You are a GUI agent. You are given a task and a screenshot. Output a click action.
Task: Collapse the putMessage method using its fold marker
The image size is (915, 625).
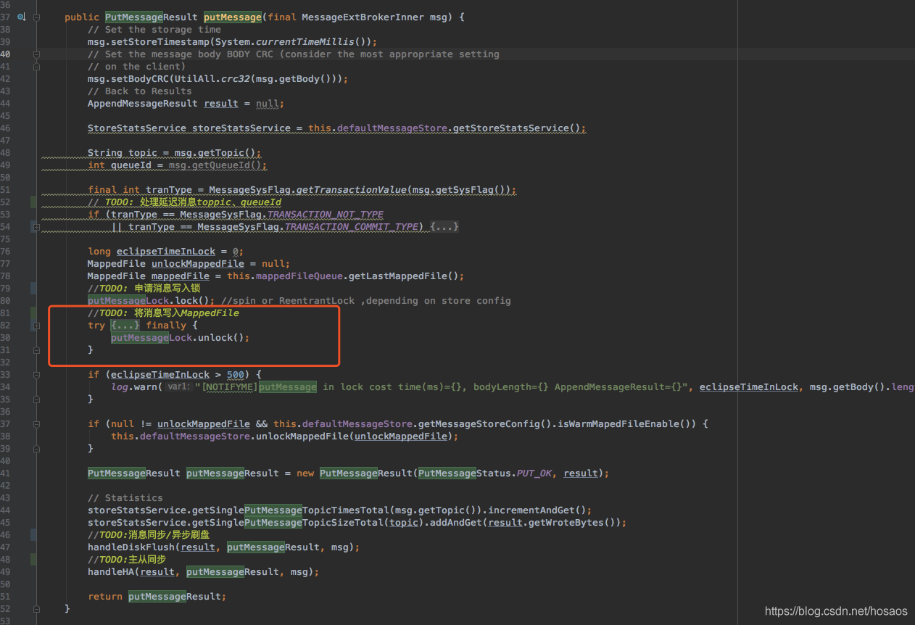tap(36, 17)
